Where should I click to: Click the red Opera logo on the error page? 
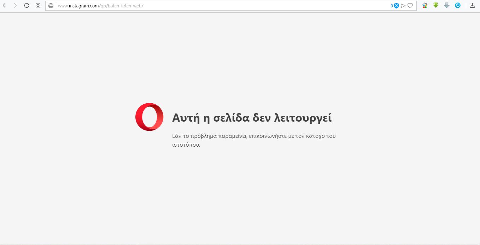tap(150, 117)
